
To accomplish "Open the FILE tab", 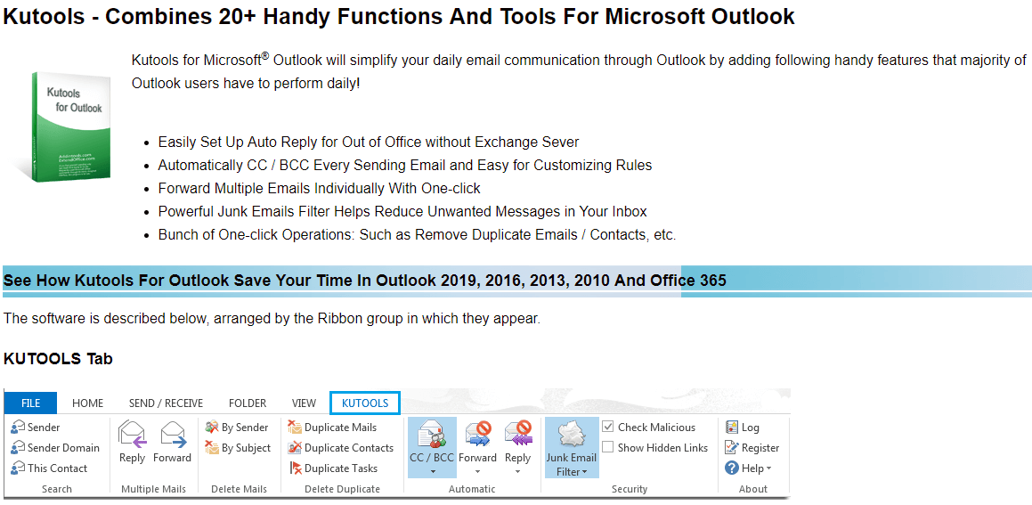I will click(31, 403).
